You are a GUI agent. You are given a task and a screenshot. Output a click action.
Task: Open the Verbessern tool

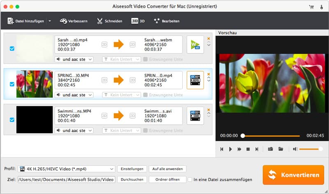pos(74,21)
